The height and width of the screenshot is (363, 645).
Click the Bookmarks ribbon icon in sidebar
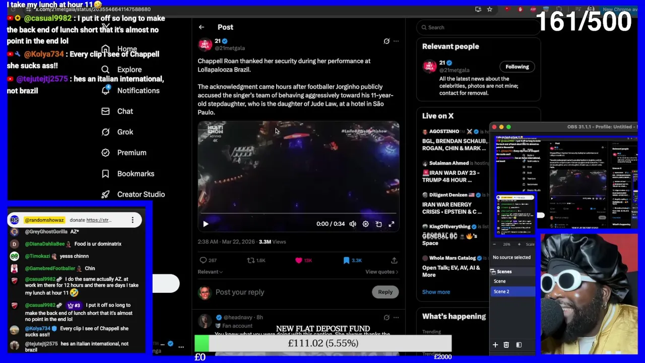105,173
